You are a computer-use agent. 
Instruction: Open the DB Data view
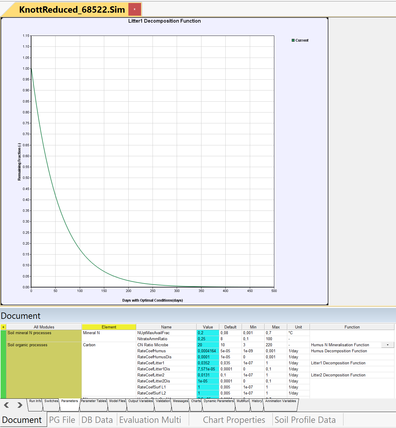click(x=97, y=420)
